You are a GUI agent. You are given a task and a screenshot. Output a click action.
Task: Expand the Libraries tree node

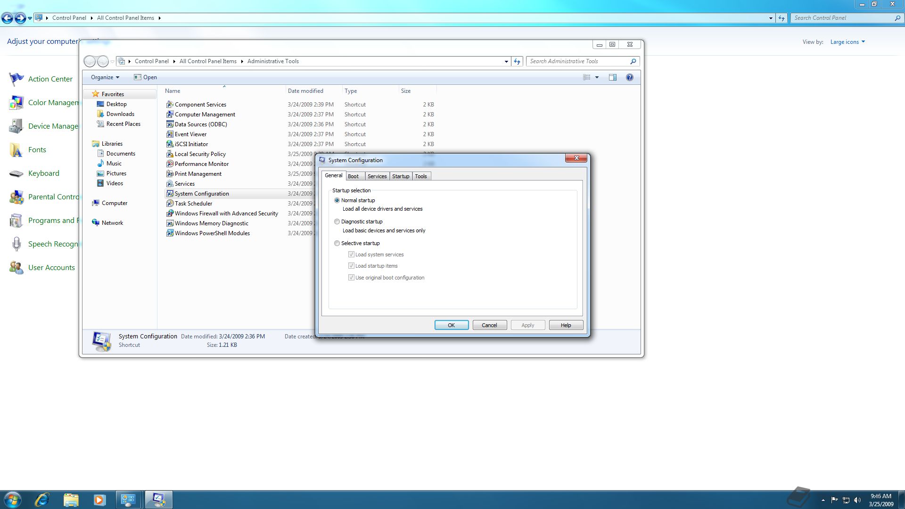coord(112,144)
